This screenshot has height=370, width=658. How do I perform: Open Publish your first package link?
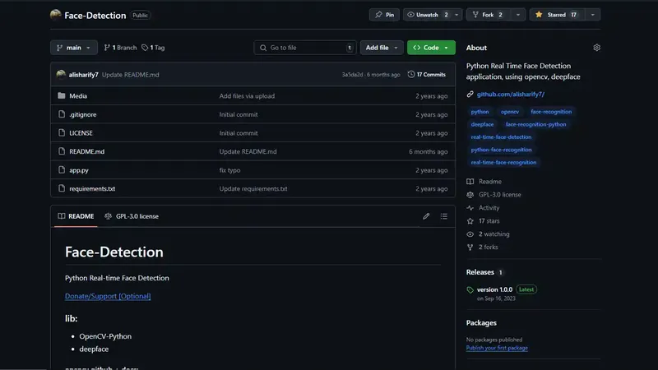(x=497, y=348)
